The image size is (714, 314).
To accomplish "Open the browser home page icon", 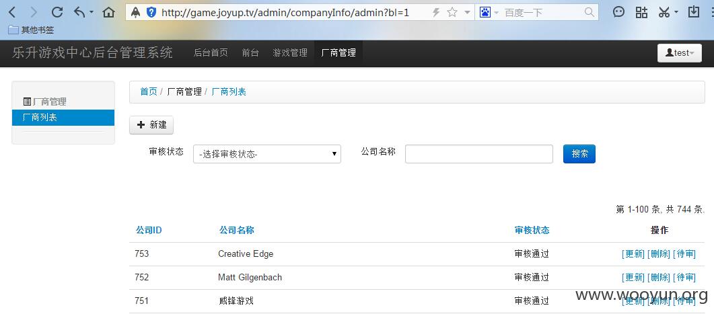I will pyautogui.click(x=109, y=12).
